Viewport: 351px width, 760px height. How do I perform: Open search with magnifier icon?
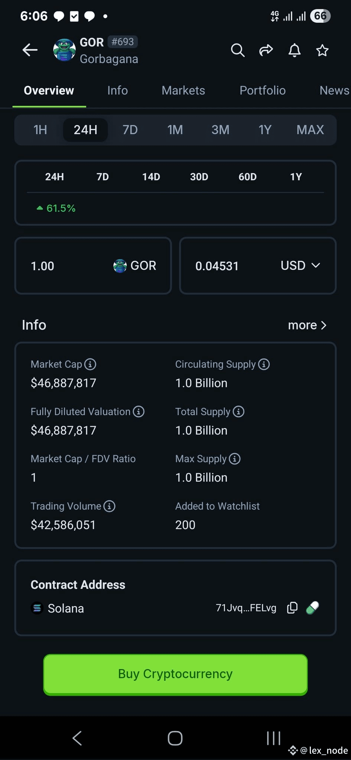(238, 50)
